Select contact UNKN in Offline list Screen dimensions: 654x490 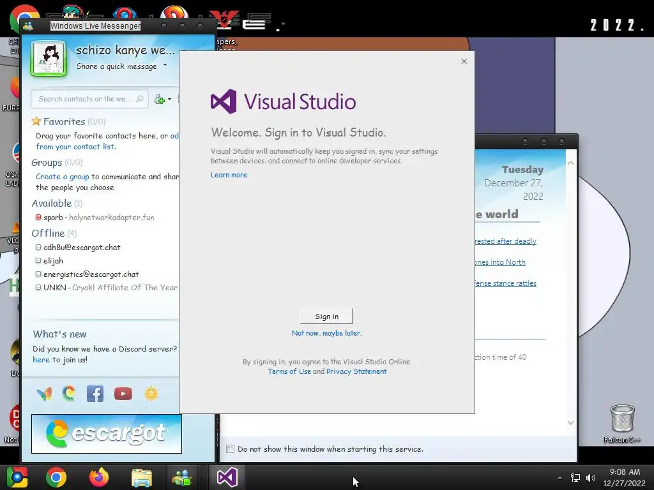pyautogui.click(x=107, y=288)
